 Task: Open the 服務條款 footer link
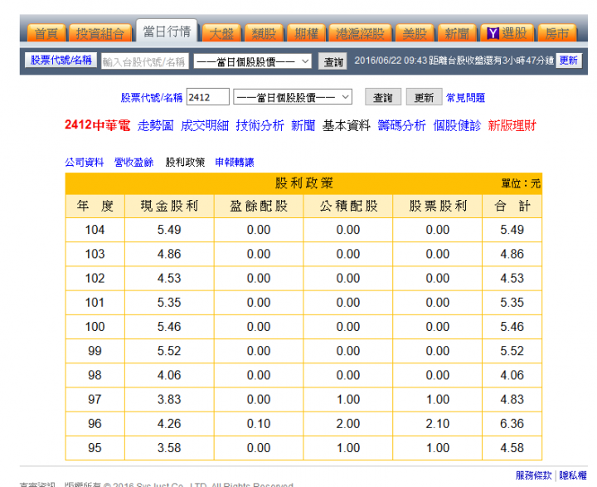coord(534,475)
